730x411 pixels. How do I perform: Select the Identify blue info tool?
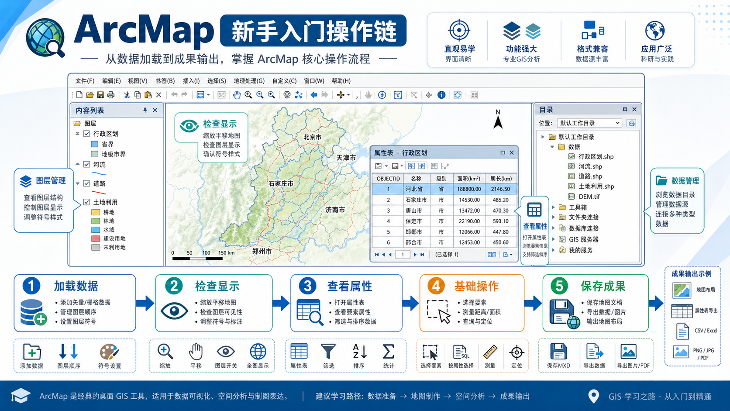coord(441,95)
